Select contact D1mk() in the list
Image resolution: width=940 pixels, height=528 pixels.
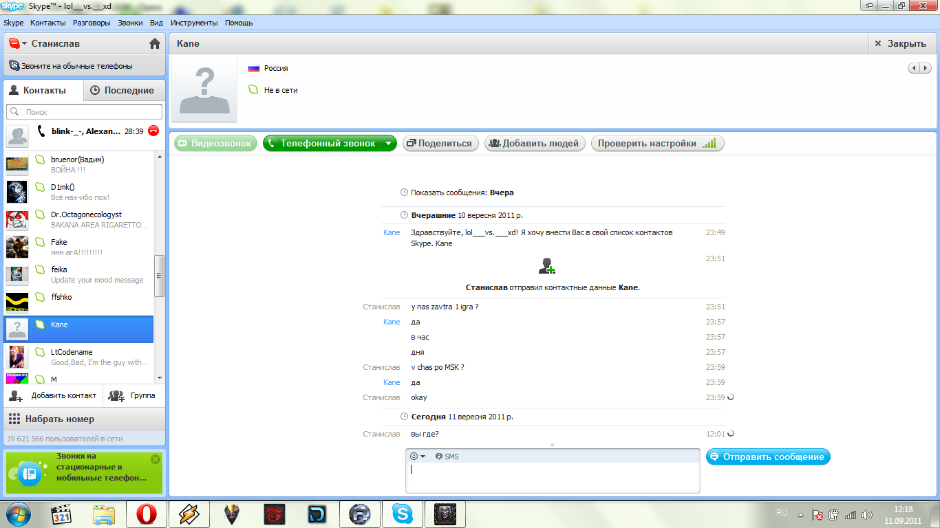click(x=79, y=192)
